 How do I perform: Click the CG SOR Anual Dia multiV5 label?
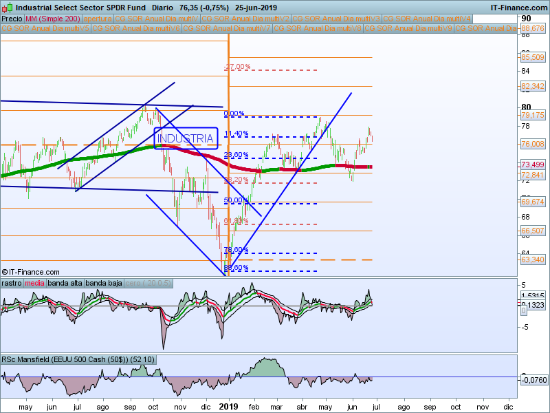pos(45,28)
